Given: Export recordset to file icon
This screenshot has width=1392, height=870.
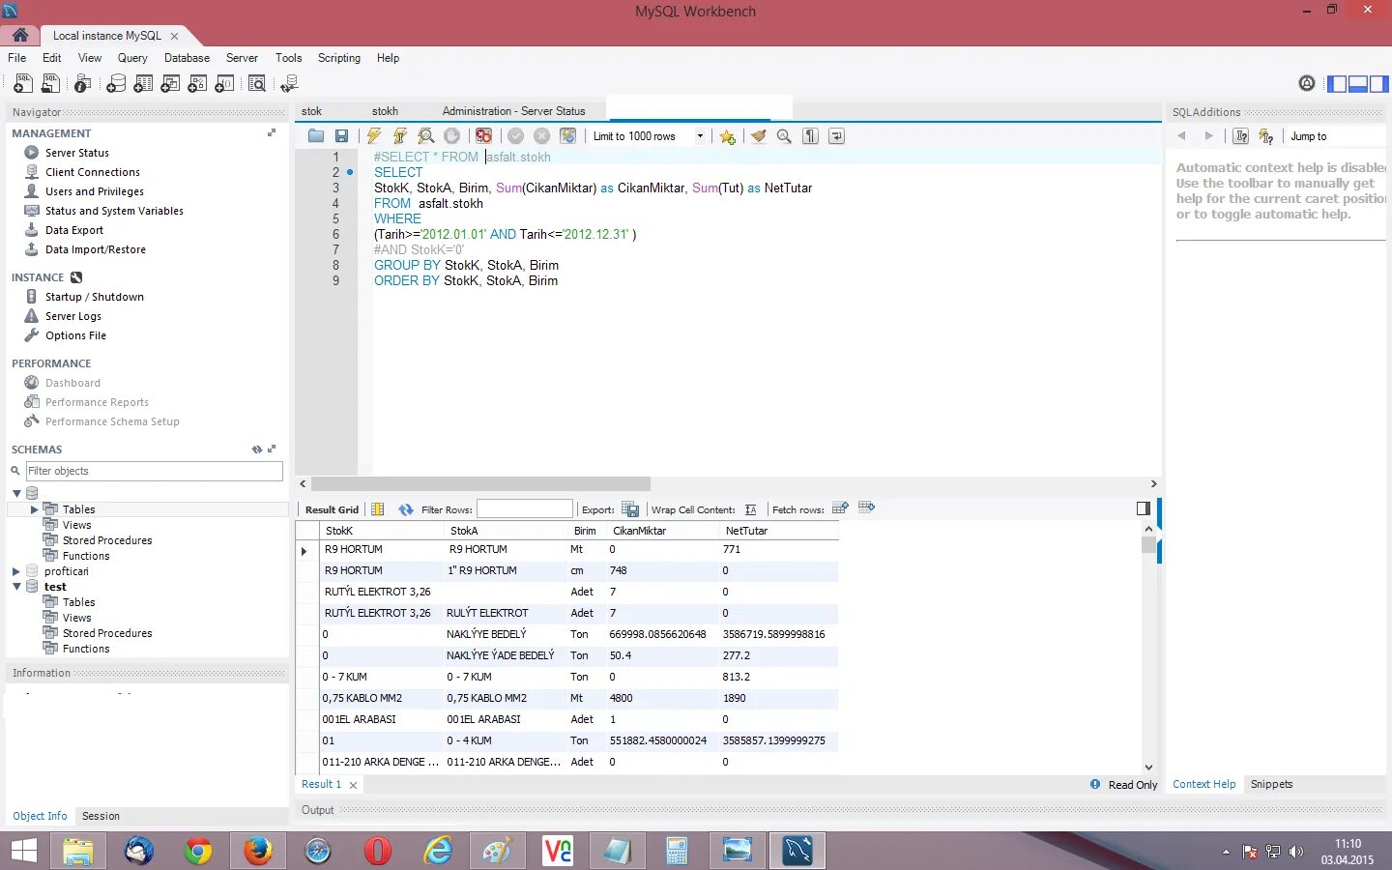Looking at the screenshot, I should click(x=630, y=509).
